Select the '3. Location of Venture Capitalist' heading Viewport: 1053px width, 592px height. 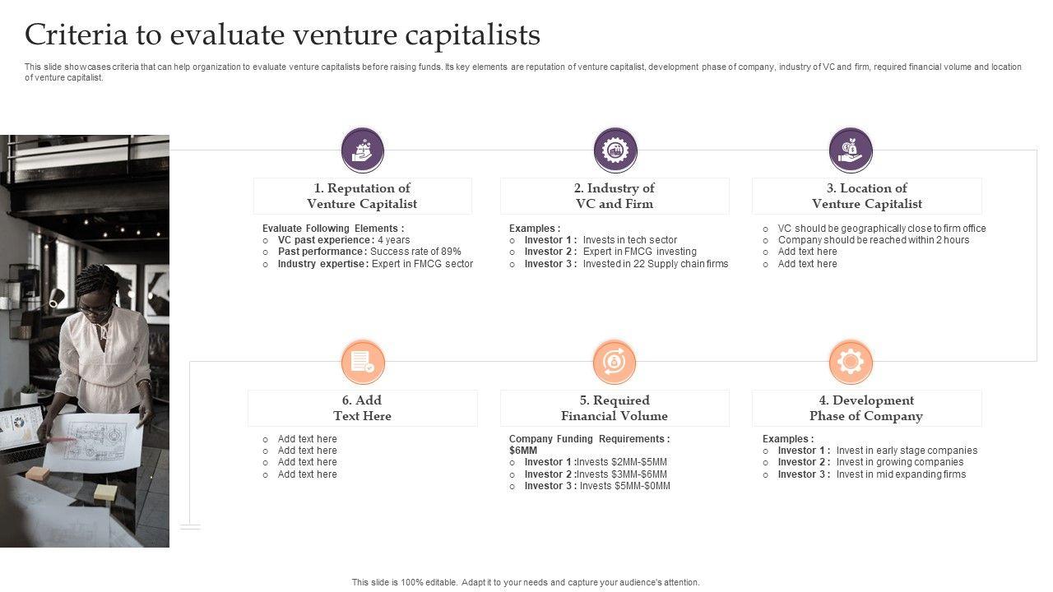click(867, 196)
